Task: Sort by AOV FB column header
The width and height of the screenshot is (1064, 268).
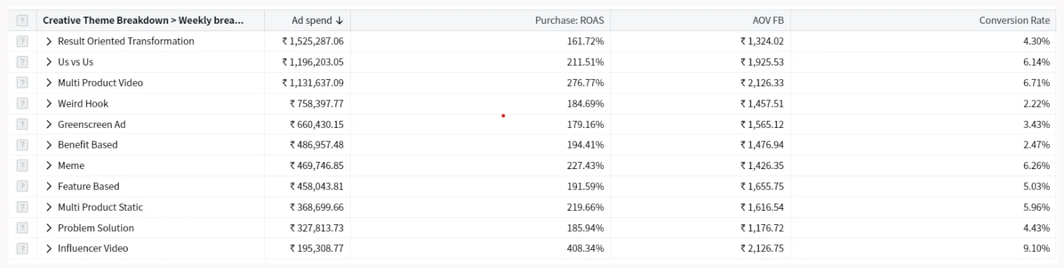Action: (768, 21)
